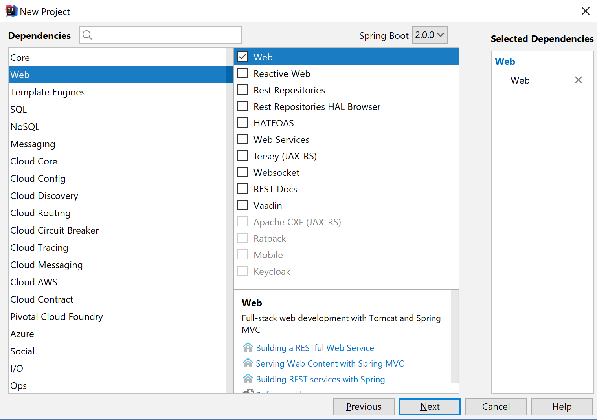Click the disabled Mobile checkbox
This screenshot has height=420, width=597.
[243, 255]
